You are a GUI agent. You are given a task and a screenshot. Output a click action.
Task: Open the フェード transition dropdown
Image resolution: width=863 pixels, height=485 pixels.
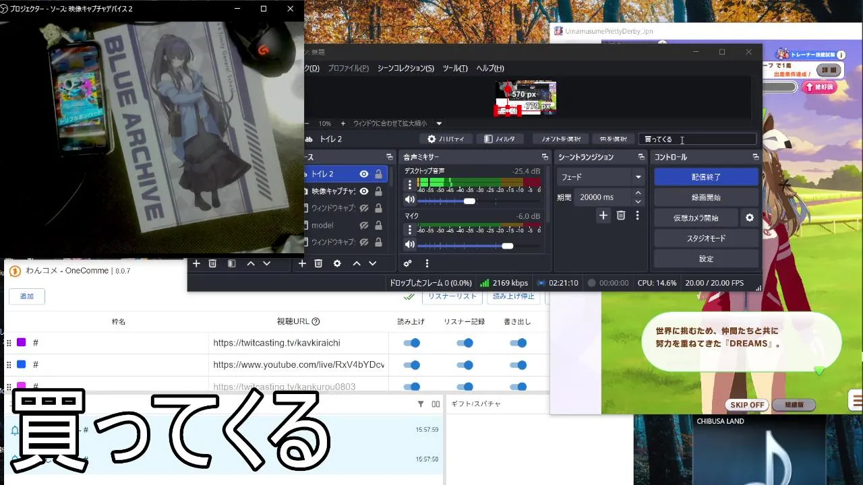pyautogui.click(x=601, y=177)
